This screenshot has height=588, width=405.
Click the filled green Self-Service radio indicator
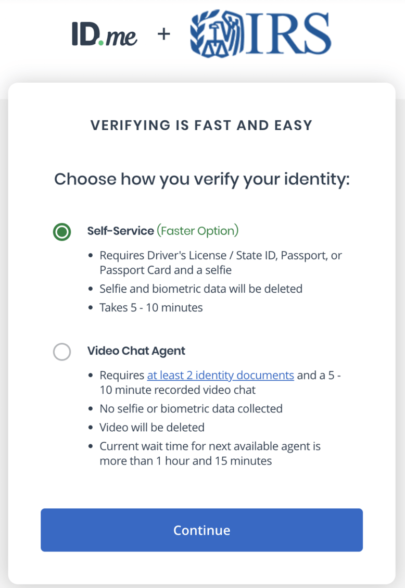[61, 232]
